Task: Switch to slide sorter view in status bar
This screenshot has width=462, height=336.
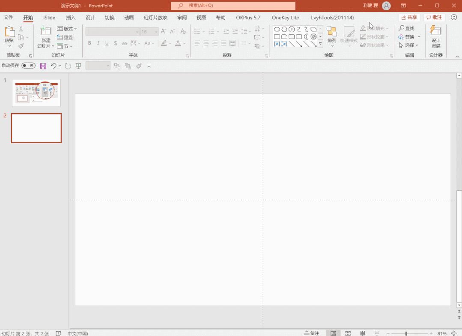Action: click(348, 333)
